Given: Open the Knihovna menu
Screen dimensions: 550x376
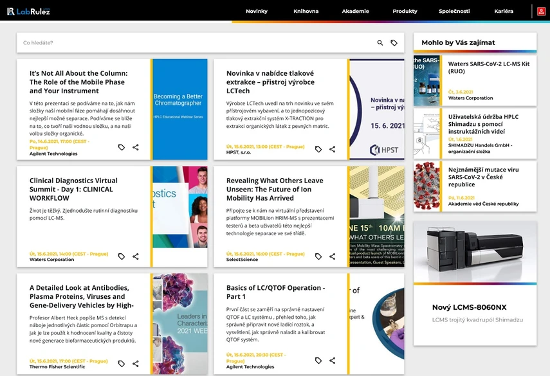Looking at the screenshot, I should point(306,11).
